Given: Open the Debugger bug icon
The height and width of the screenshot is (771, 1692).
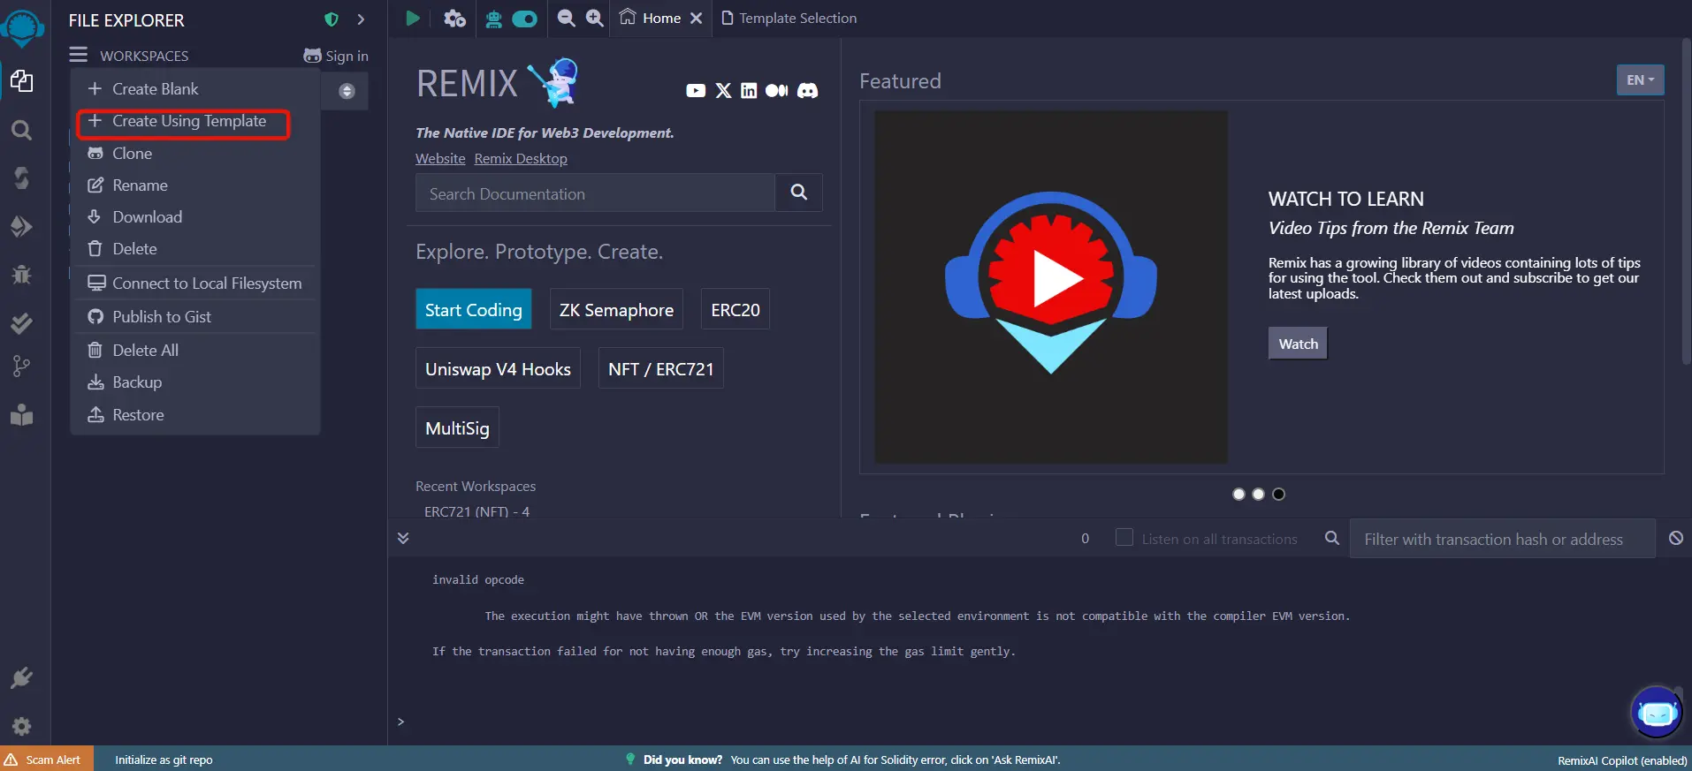Looking at the screenshot, I should (22, 275).
